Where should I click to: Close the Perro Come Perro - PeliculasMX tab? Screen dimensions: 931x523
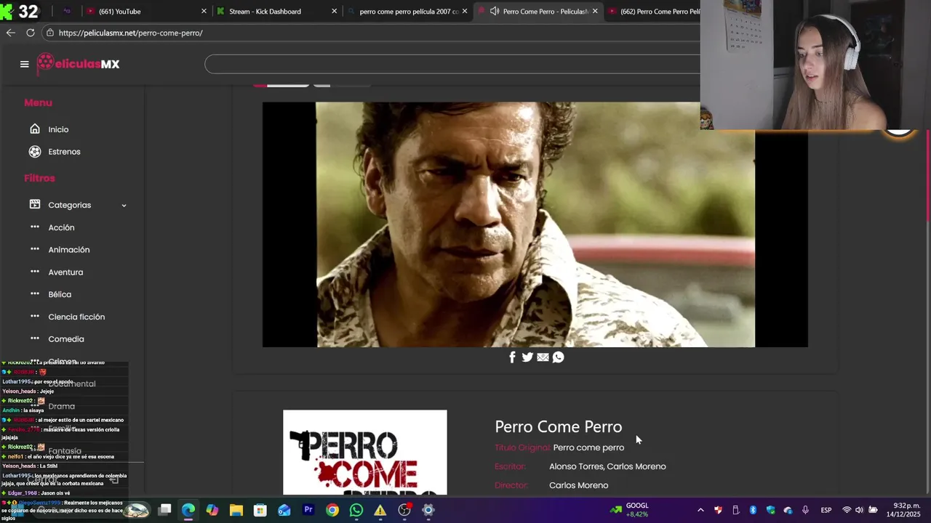point(595,12)
